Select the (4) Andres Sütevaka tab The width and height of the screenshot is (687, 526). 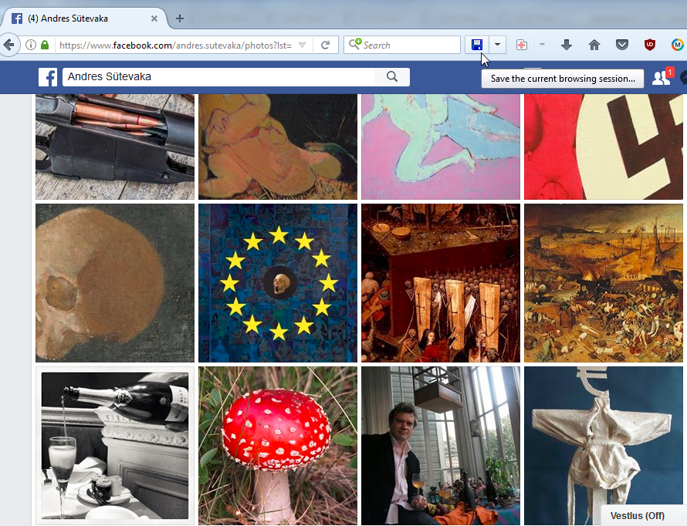pyautogui.click(x=83, y=19)
